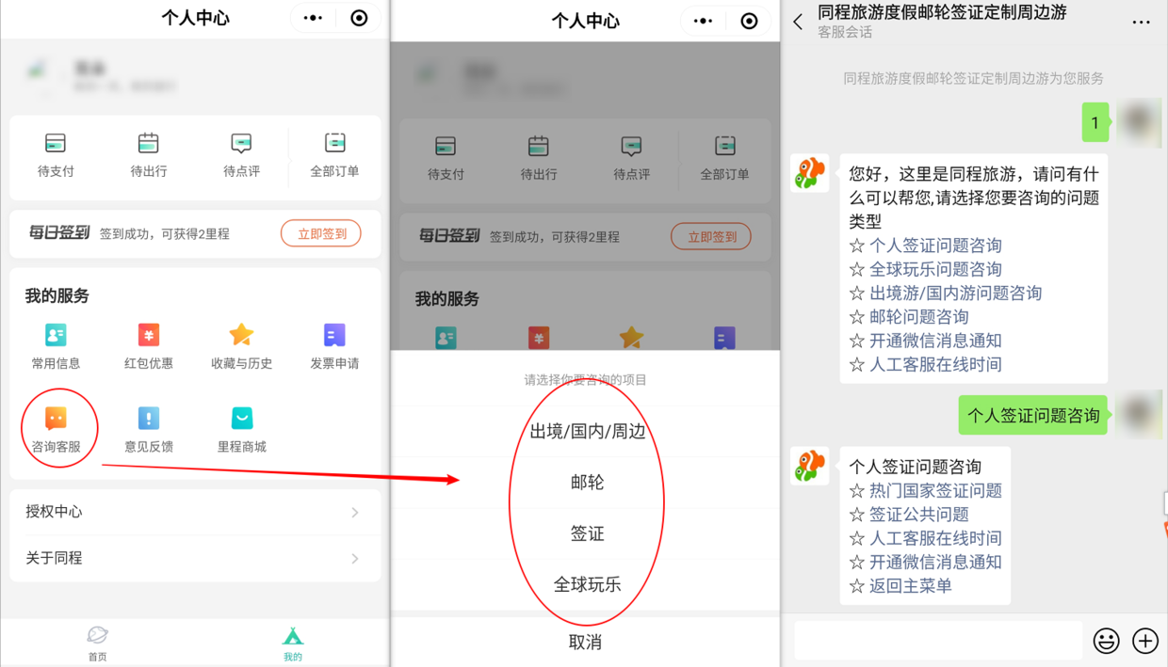Open plus attachments menu in chat
Viewport: 1168px width, 667px height.
tap(1145, 641)
